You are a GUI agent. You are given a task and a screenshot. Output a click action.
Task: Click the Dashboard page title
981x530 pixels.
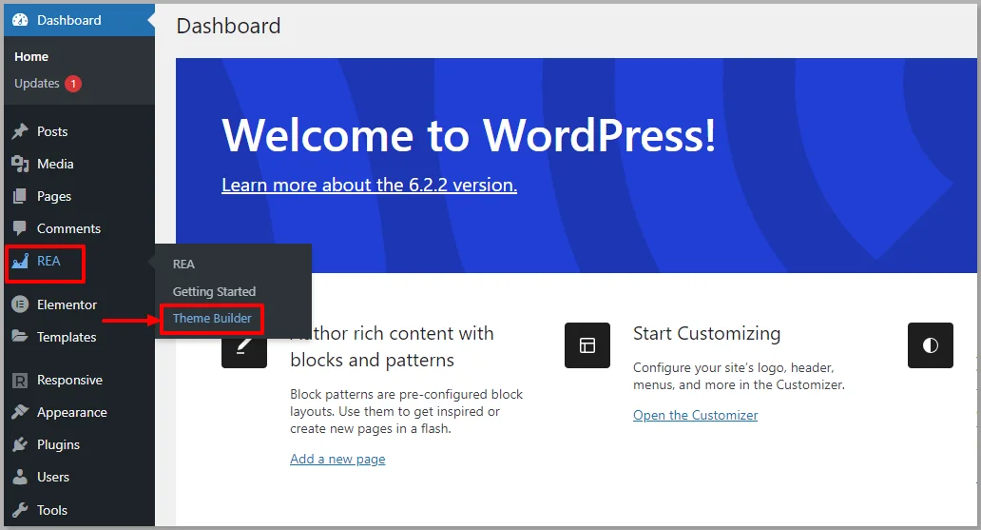[228, 26]
